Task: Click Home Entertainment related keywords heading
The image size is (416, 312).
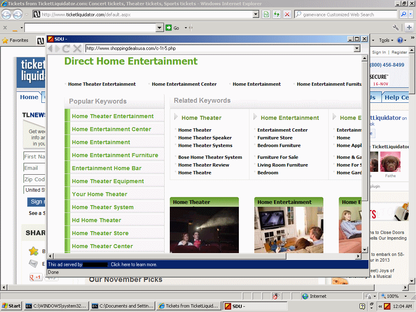Action: (x=290, y=118)
